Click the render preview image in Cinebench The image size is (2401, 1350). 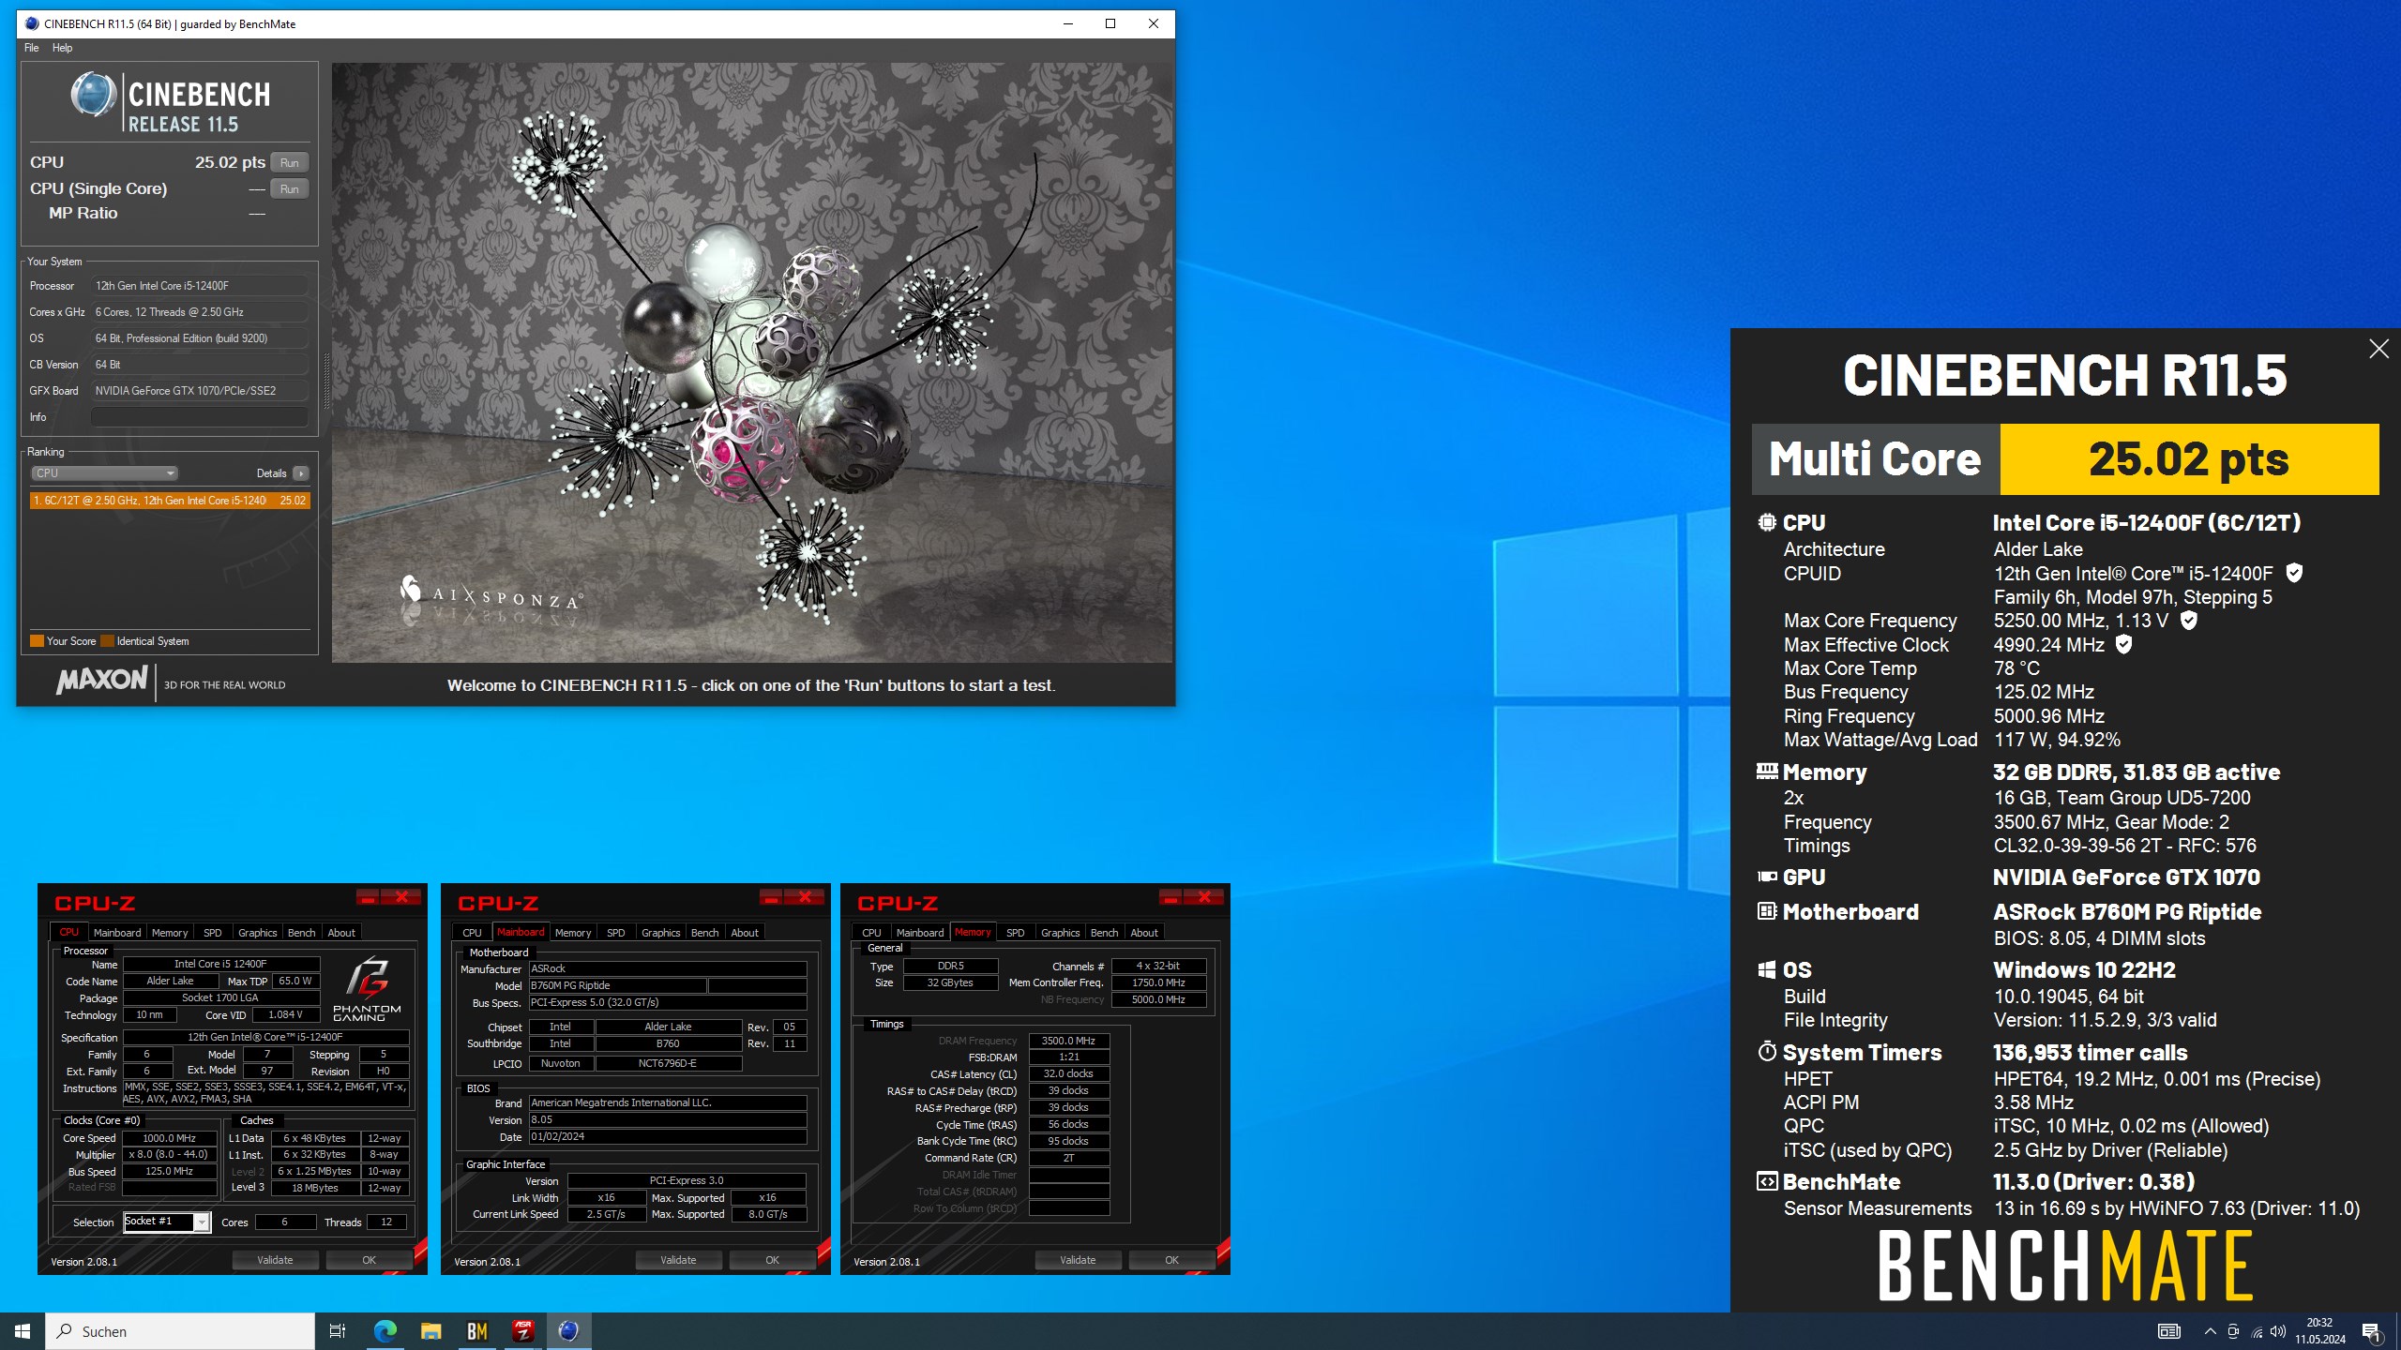pyautogui.click(x=752, y=363)
